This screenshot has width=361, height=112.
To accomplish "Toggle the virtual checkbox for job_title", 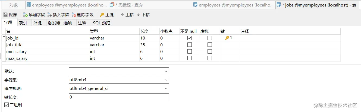I will [210, 45].
